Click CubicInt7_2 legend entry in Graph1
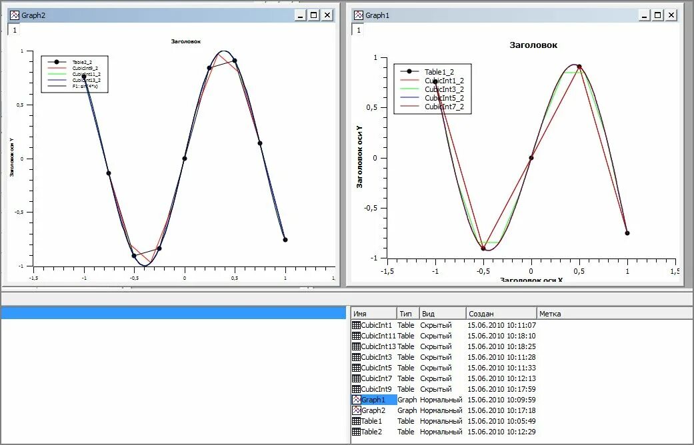This screenshot has height=445, width=694. click(445, 107)
